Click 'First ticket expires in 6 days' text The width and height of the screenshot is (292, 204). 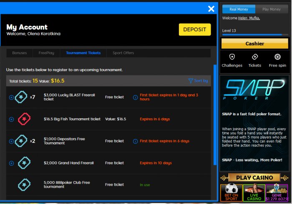[165, 141]
